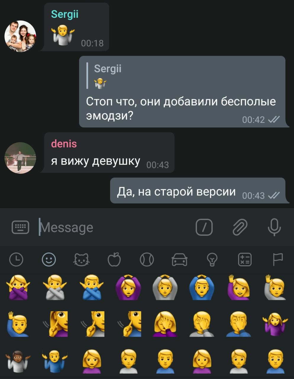Switch to animals cat emoji tab
This screenshot has width=294, height=379.
[x=81, y=260]
